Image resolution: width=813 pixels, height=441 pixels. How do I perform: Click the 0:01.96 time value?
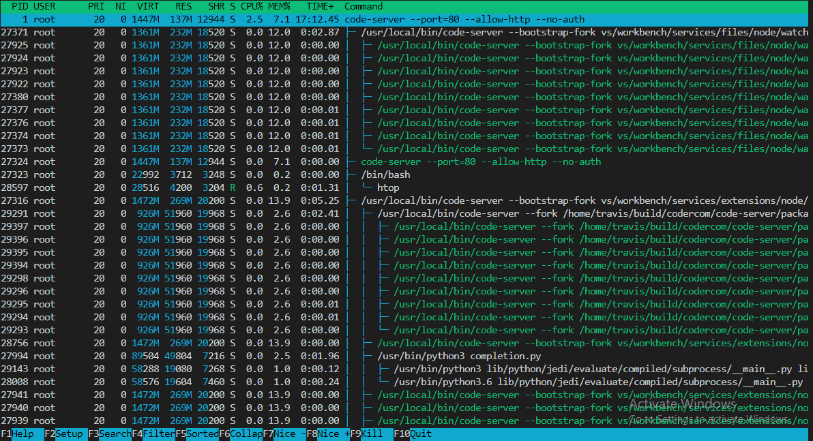[x=320, y=356]
